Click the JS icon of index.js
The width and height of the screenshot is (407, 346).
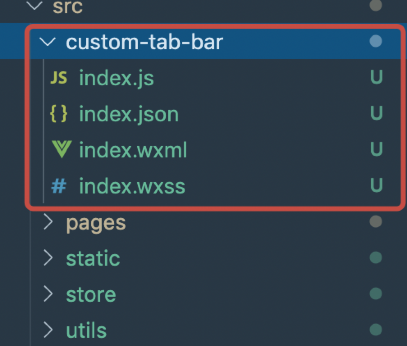click(59, 77)
